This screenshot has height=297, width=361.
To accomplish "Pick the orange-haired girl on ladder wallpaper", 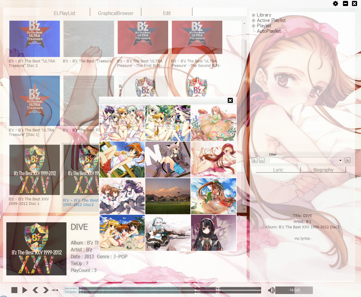I will pyautogui.click(x=122, y=160).
